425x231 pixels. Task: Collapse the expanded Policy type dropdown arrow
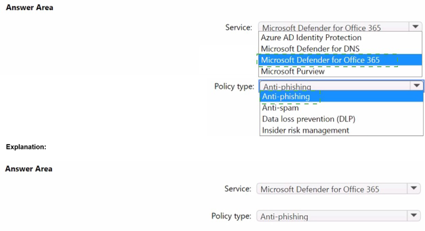[x=417, y=86]
